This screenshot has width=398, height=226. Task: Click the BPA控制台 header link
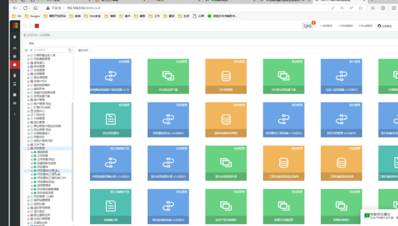point(346,26)
